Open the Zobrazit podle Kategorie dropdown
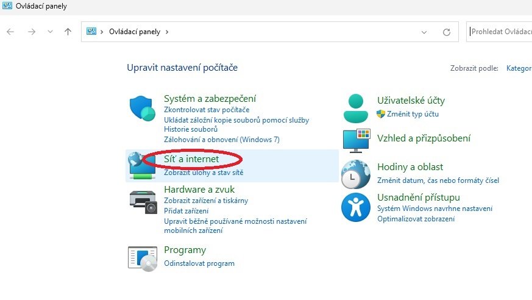Screen dimensions: 532x300 pos(519,68)
